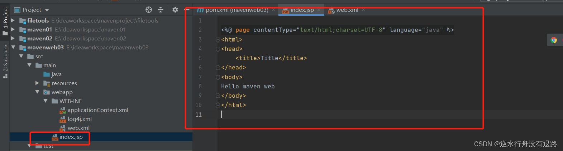Fold the <html> tag at gutter

click(x=218, y=39)
